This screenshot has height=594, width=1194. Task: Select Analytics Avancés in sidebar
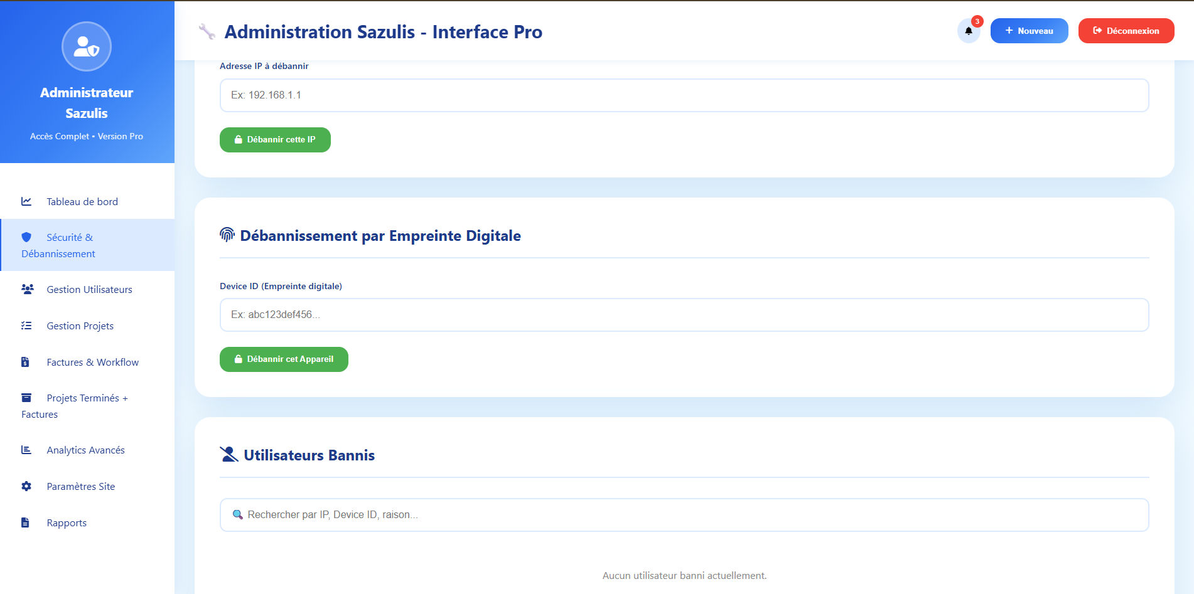click(85, 450)
